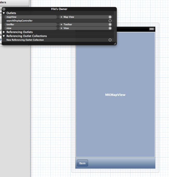The width and height of the screenshot is (169, 177).
Task: Click the view outlet connection circle
Action: (110, 28)
